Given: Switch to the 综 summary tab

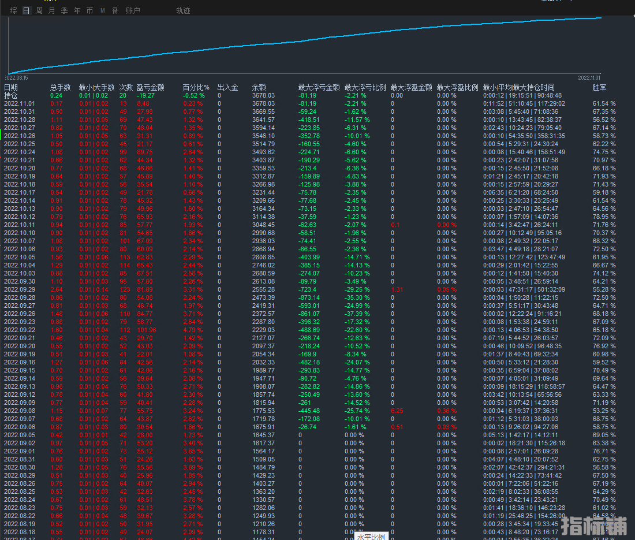Looking at the screenshot, I should coord(13,10).
